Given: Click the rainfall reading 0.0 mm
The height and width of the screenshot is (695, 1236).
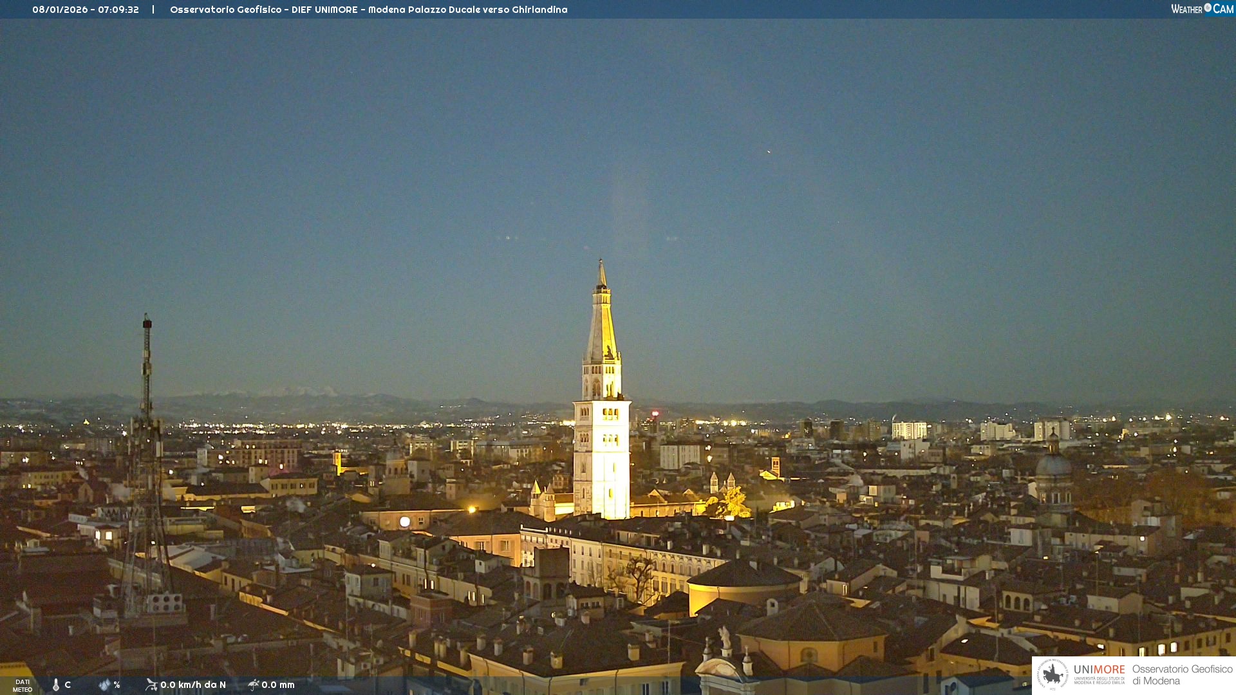Looking at the screenshot, I should (x=278, y=685).
